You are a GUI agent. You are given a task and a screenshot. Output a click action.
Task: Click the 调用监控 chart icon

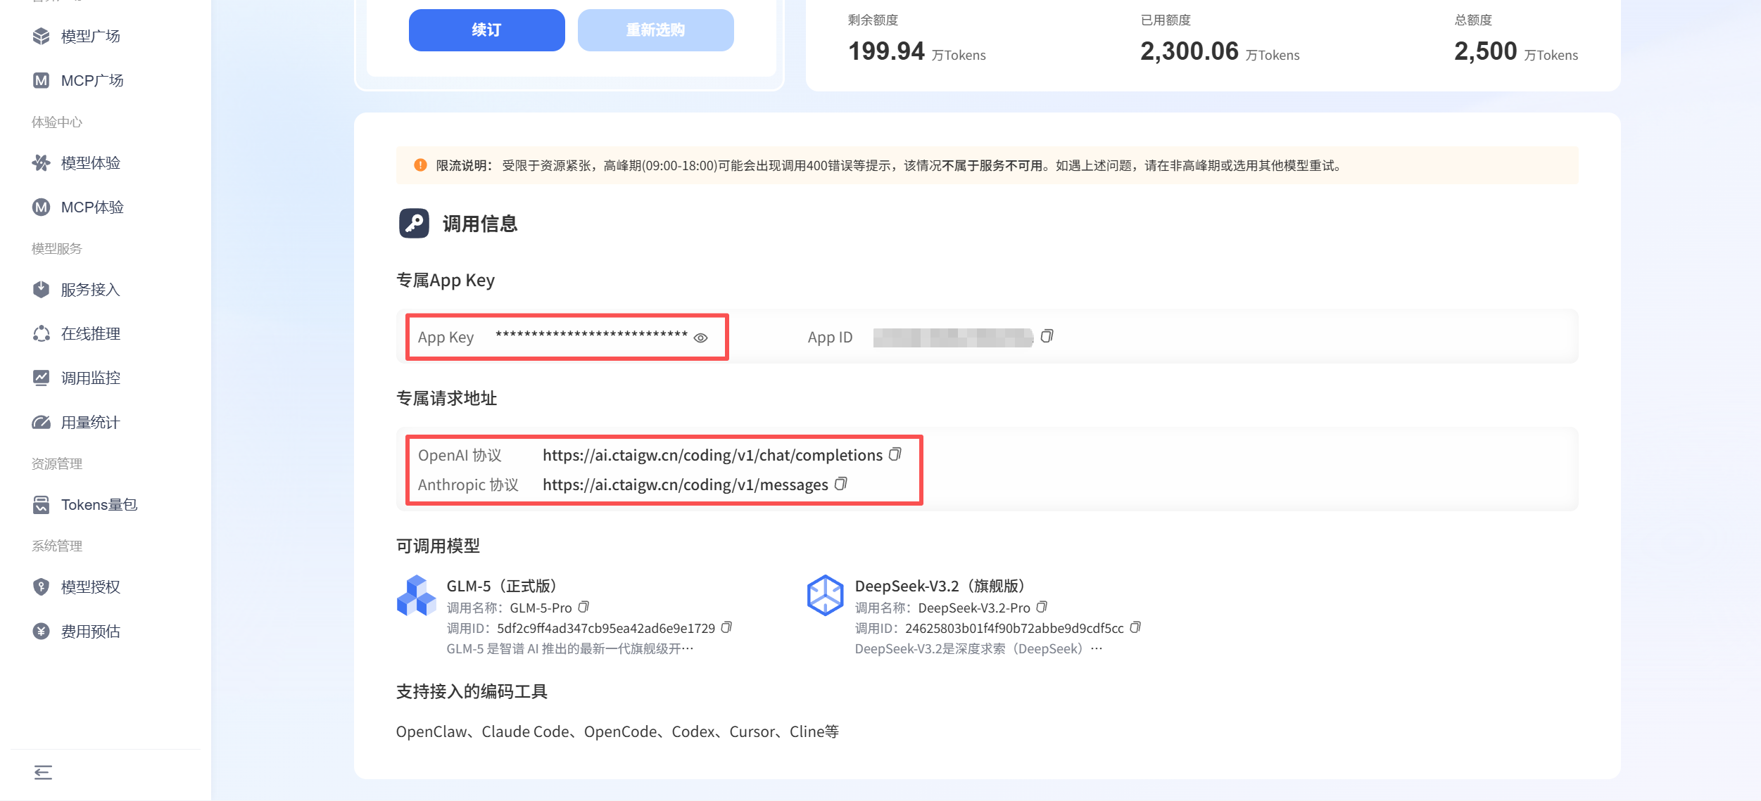42,378
